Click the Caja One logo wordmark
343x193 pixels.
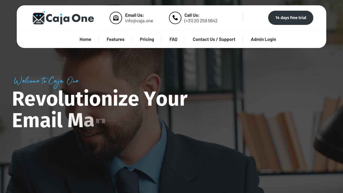click(70, 19)
